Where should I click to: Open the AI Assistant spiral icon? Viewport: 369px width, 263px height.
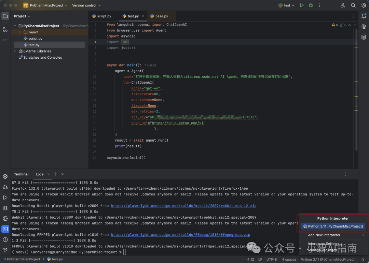(364, 27)
